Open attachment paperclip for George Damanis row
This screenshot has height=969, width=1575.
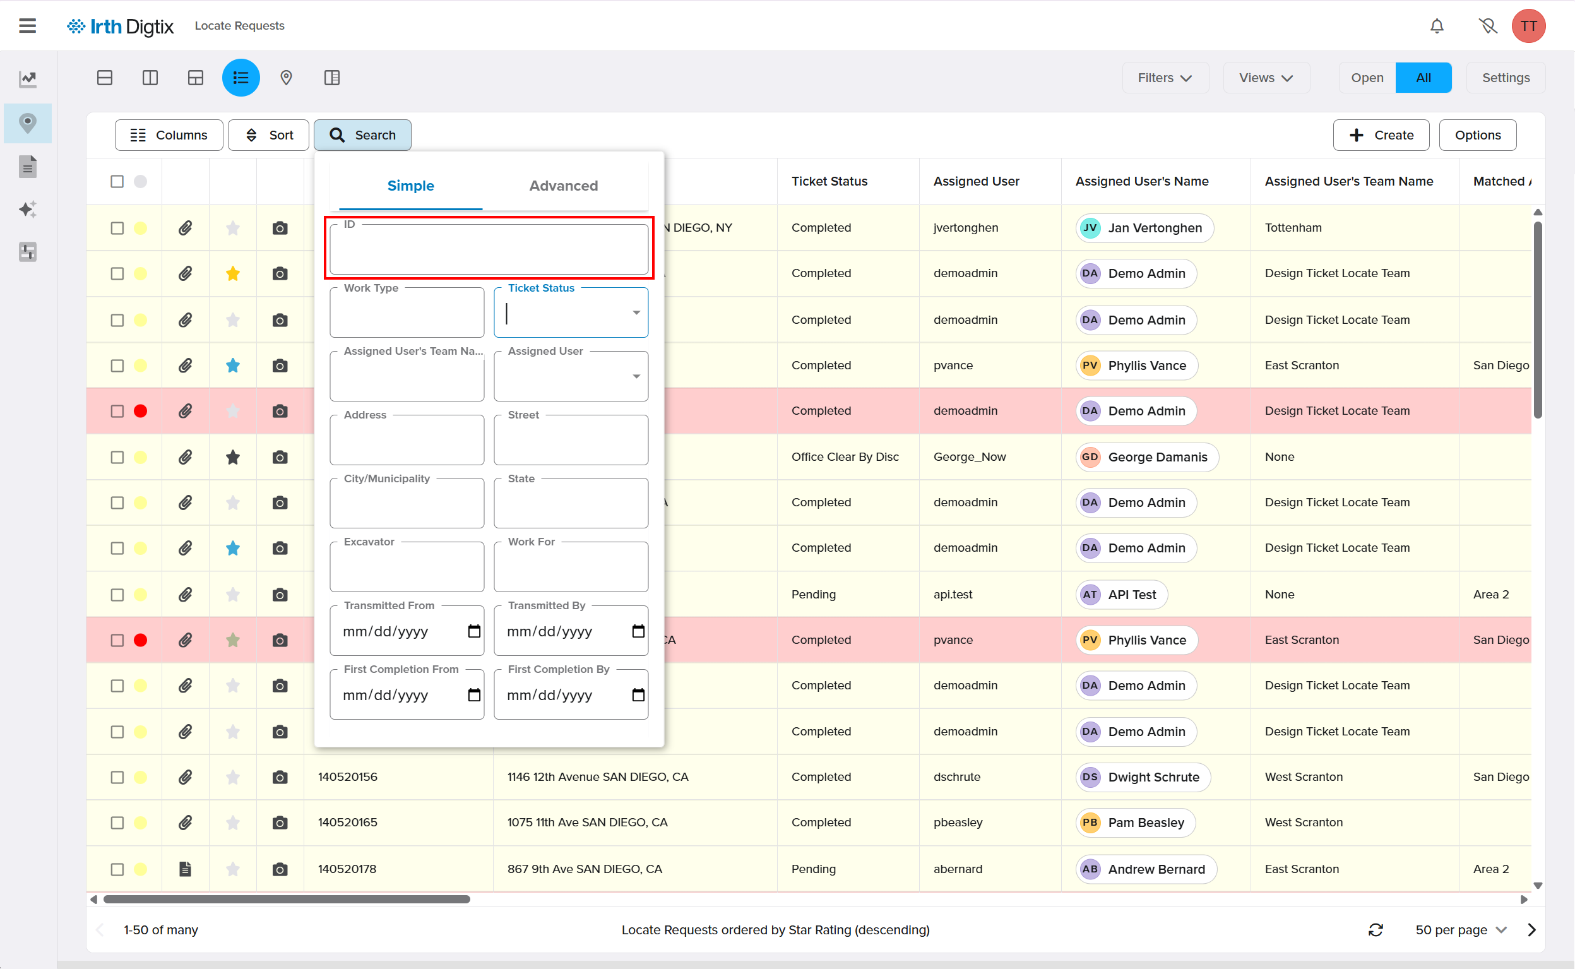tap(185, 457)
